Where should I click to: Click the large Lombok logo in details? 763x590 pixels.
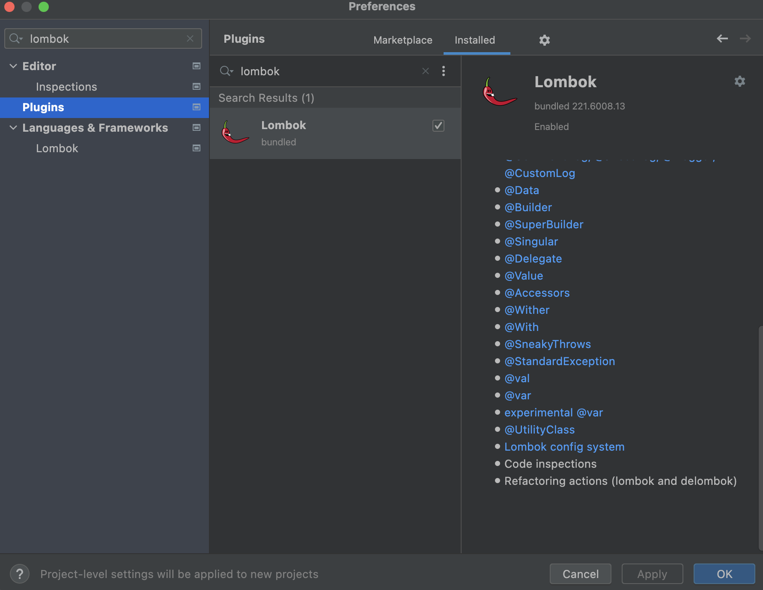click(x=499, y=91)
